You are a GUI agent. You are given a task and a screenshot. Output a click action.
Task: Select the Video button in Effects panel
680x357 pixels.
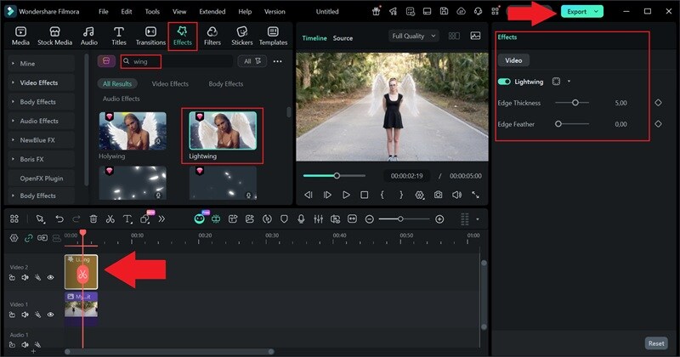[x=513, y=60]
